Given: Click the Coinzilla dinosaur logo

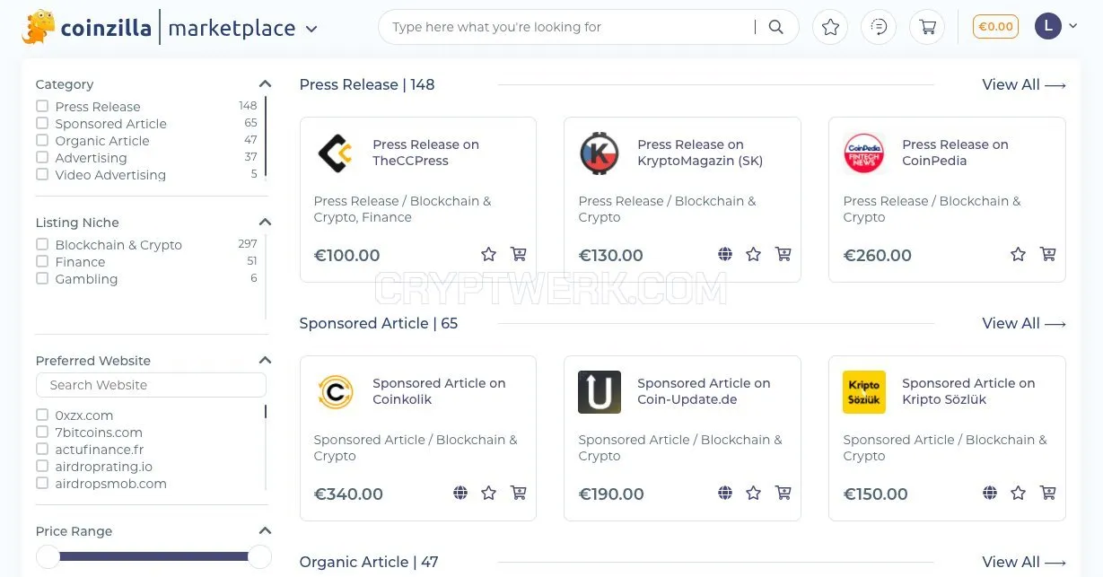Looking at the screenshot, I should pos(39,27).
